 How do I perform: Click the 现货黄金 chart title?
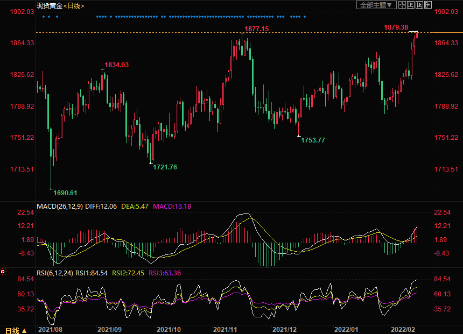tap(49, 5)
